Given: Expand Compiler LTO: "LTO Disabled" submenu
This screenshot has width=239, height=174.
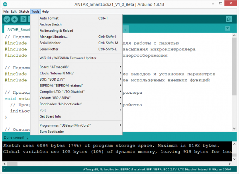Looking at the screenshot, I should point(76,92).
